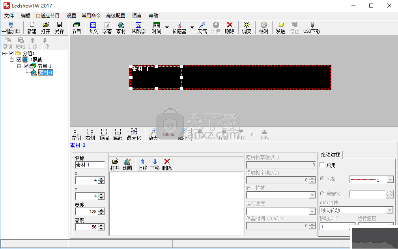Click the 动画 button in material panel
Viewport: 398px width, 249px height.
[x=127, y=164]
